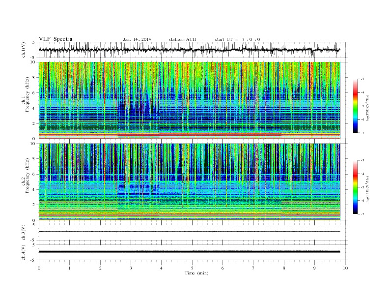Click the 8 tick on the time axis

pyautogui.click(x=284, y=268)
